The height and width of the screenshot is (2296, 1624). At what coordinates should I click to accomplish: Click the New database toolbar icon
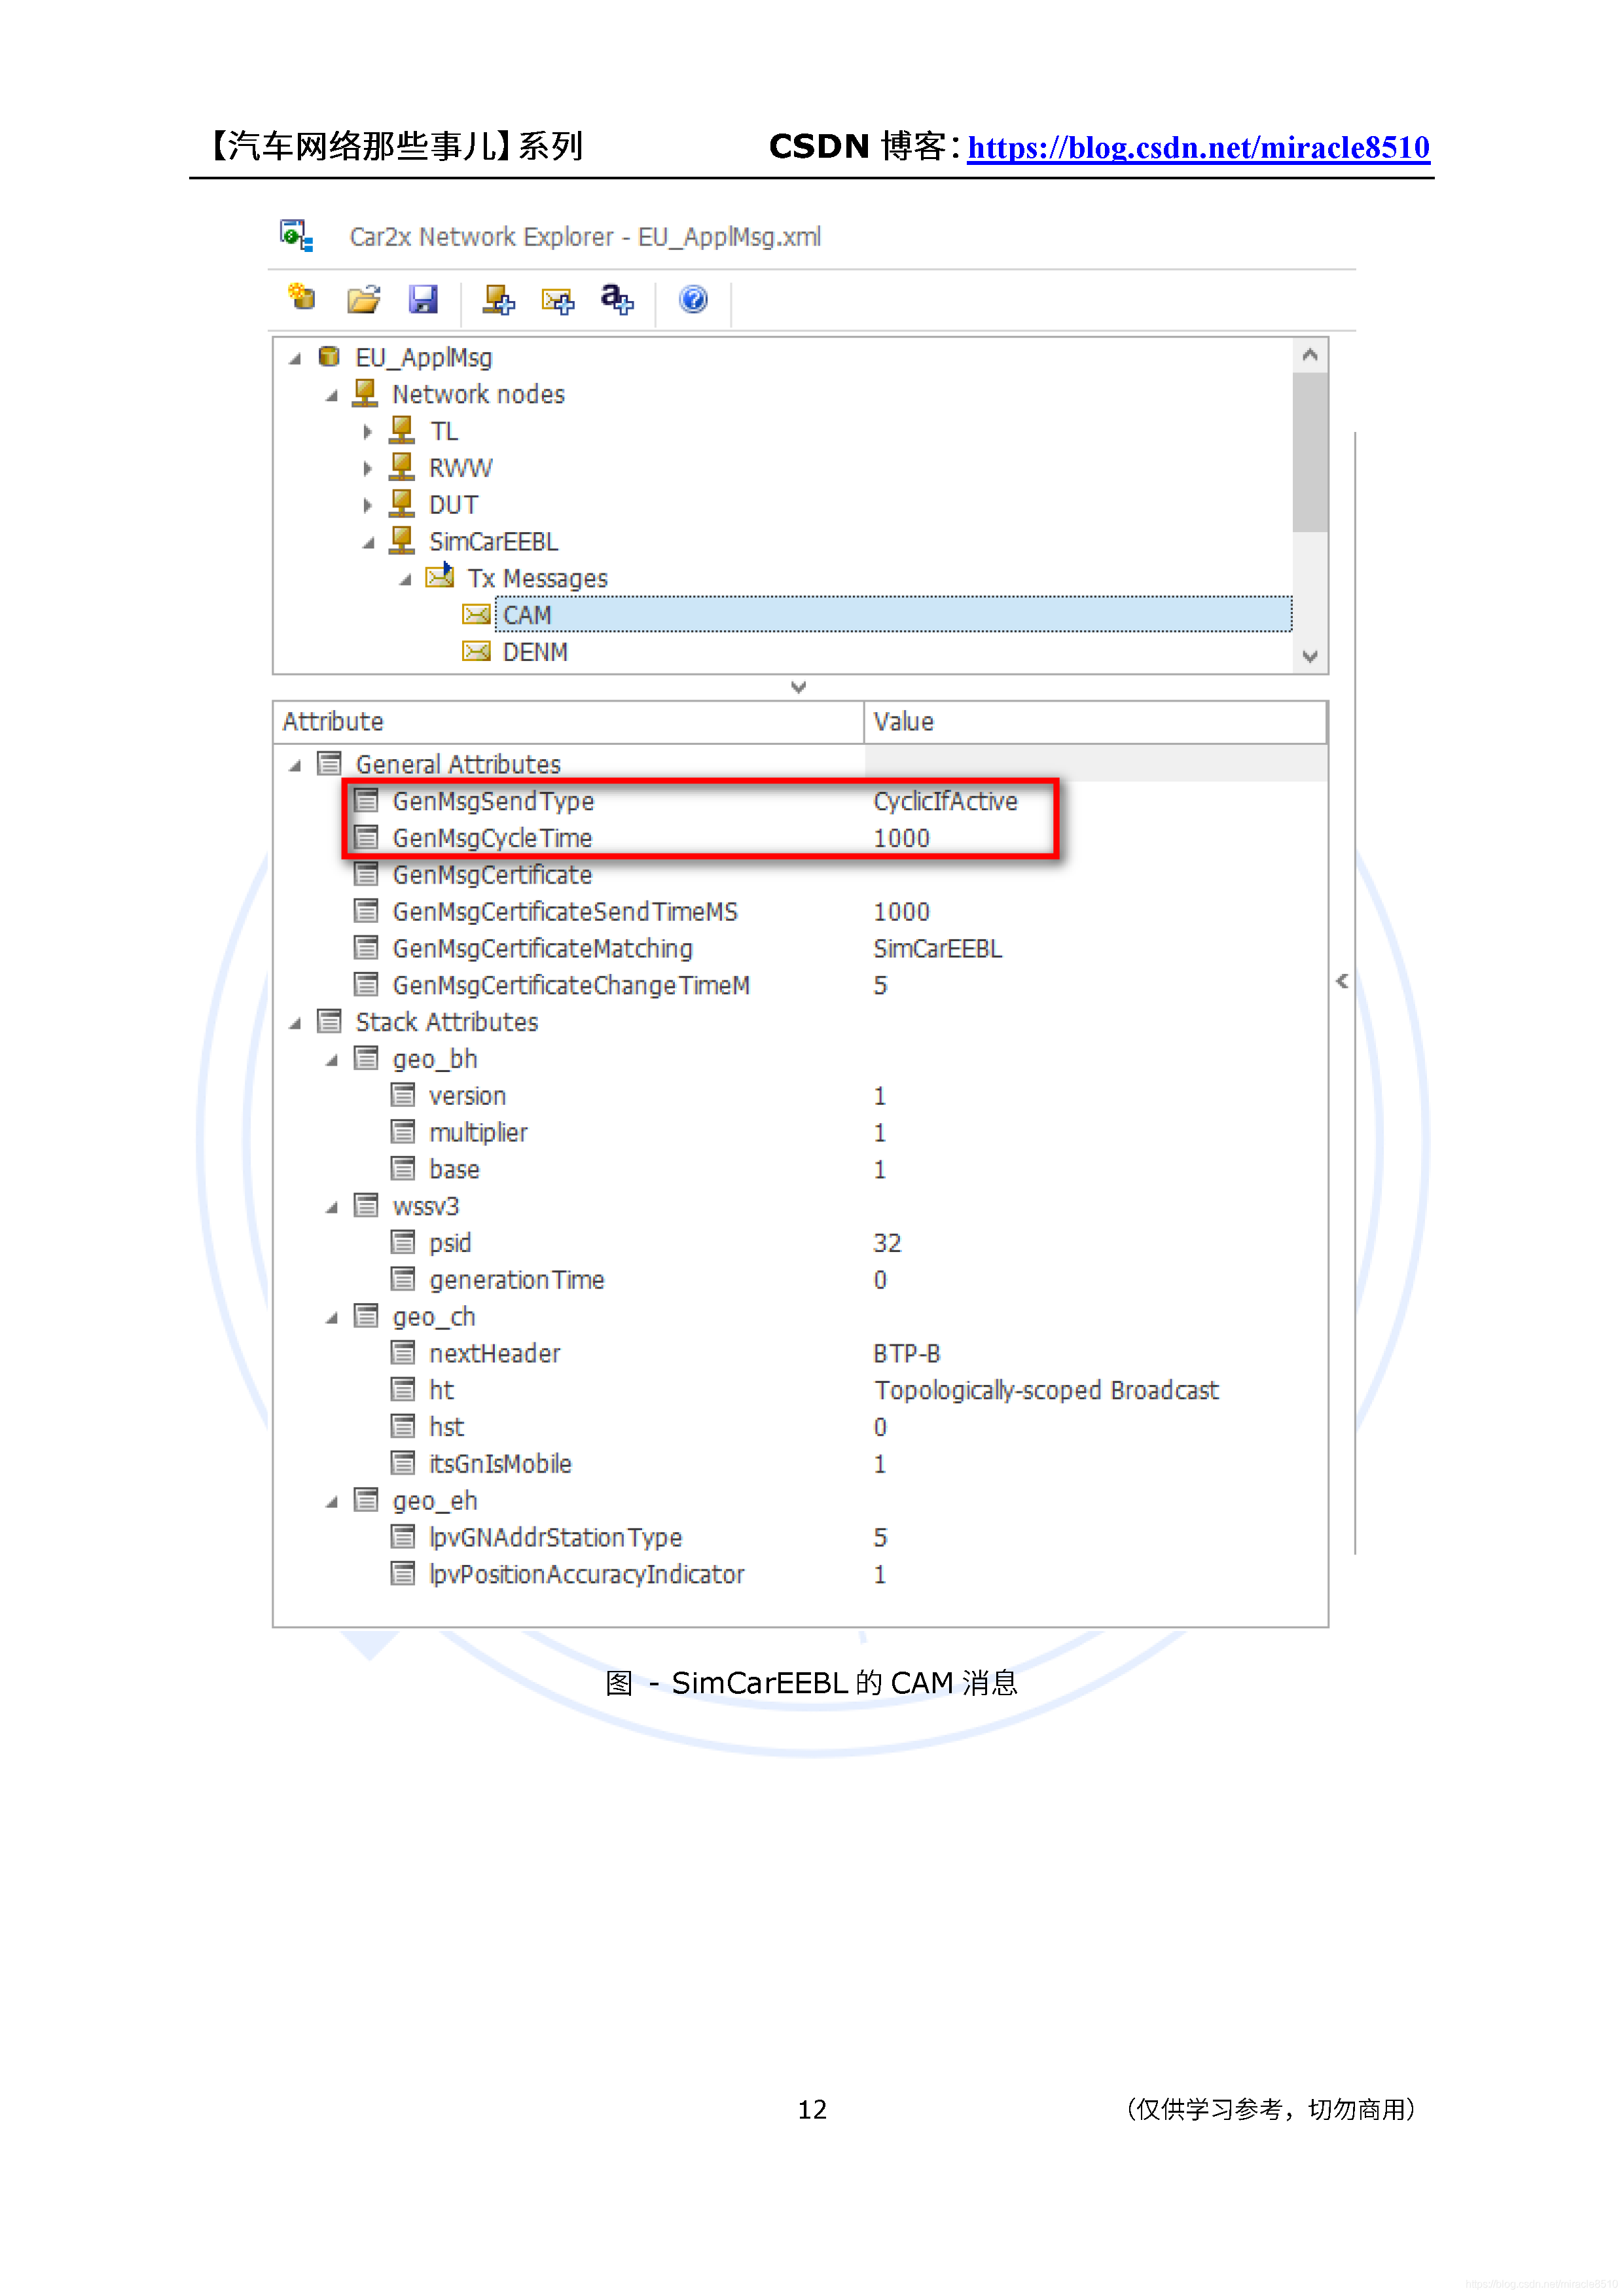pos(301,298)
